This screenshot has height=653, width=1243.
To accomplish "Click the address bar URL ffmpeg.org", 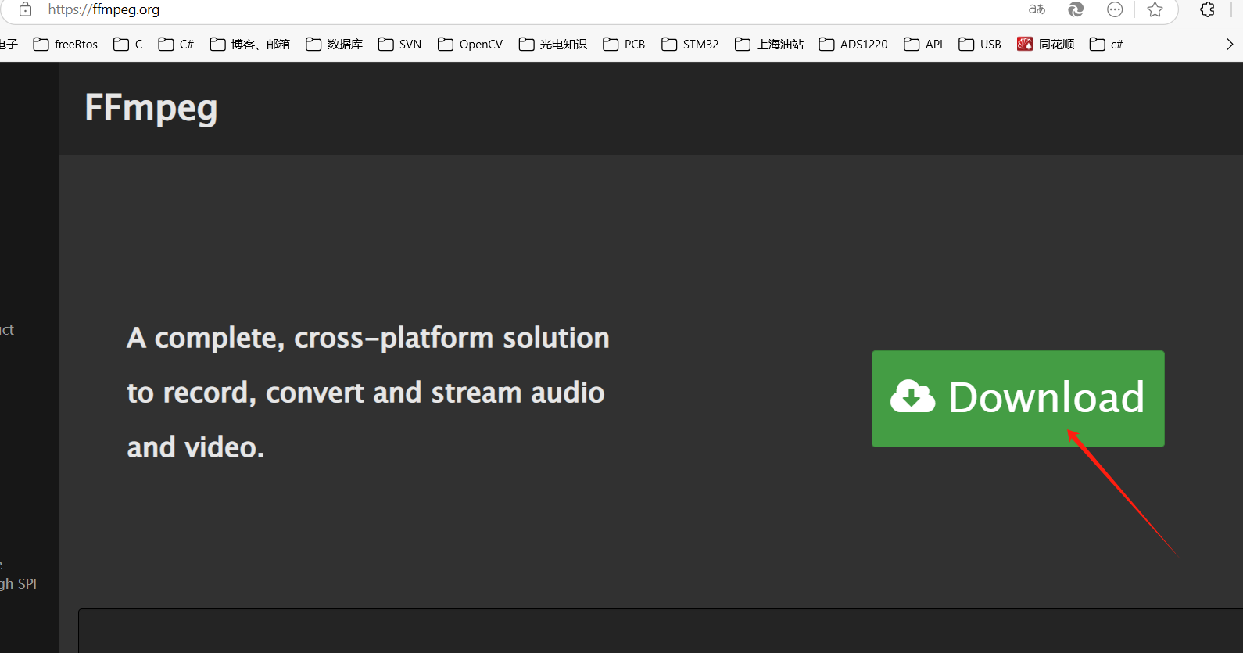I will pos(104,9).
